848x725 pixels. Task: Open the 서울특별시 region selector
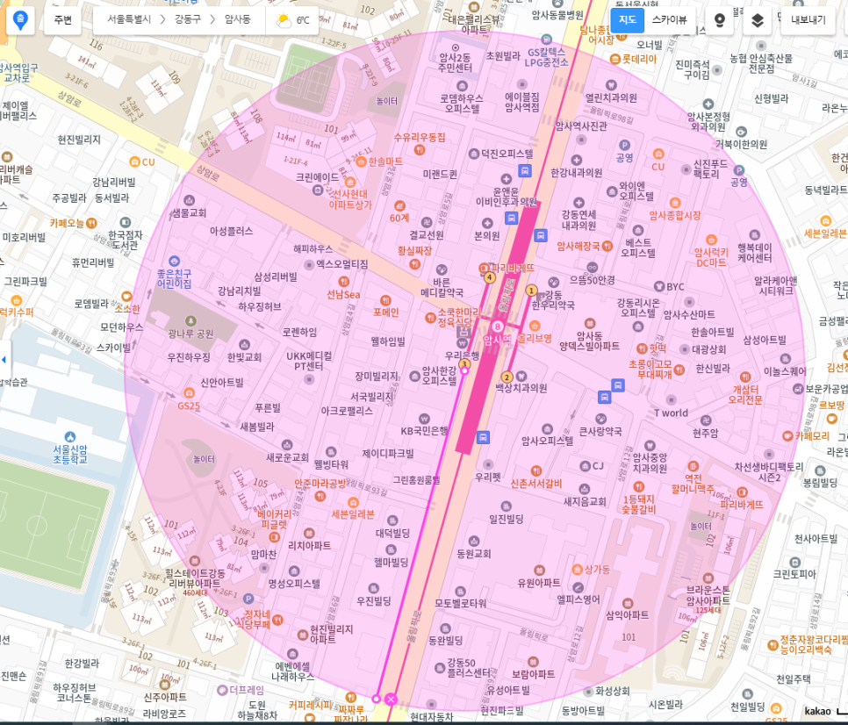(129, 19)
